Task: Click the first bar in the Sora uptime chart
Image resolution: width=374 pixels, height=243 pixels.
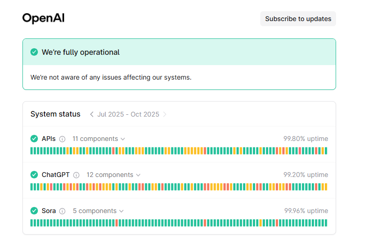Action: click(x=32, y=223)
